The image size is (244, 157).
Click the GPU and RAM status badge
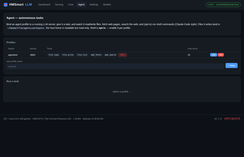(x=223, y=5)
